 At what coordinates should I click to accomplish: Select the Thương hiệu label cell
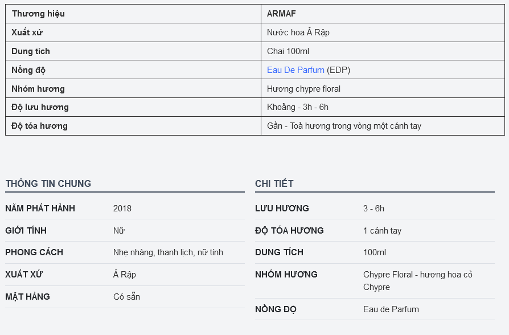[133, 14]
